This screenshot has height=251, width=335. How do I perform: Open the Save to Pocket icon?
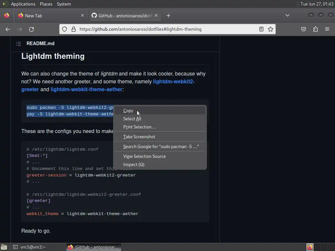click(303, 29)
